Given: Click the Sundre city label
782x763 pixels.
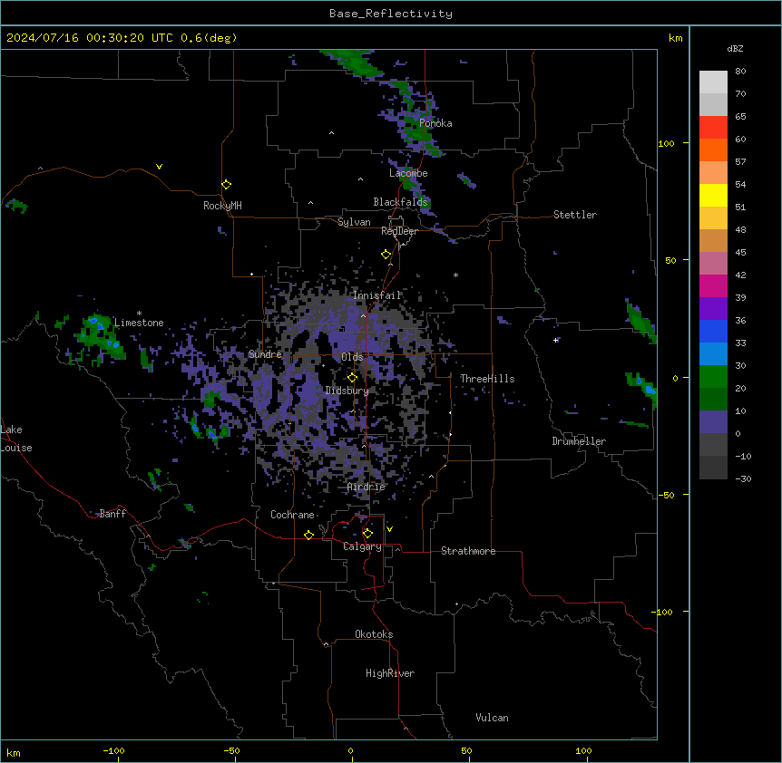Looking at the screenshot, I should click(x=265, y=354).
